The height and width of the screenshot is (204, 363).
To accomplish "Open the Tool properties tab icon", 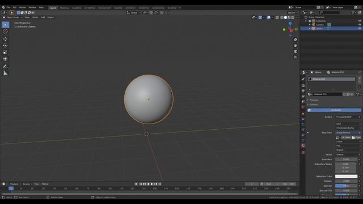I will (303, 79).
